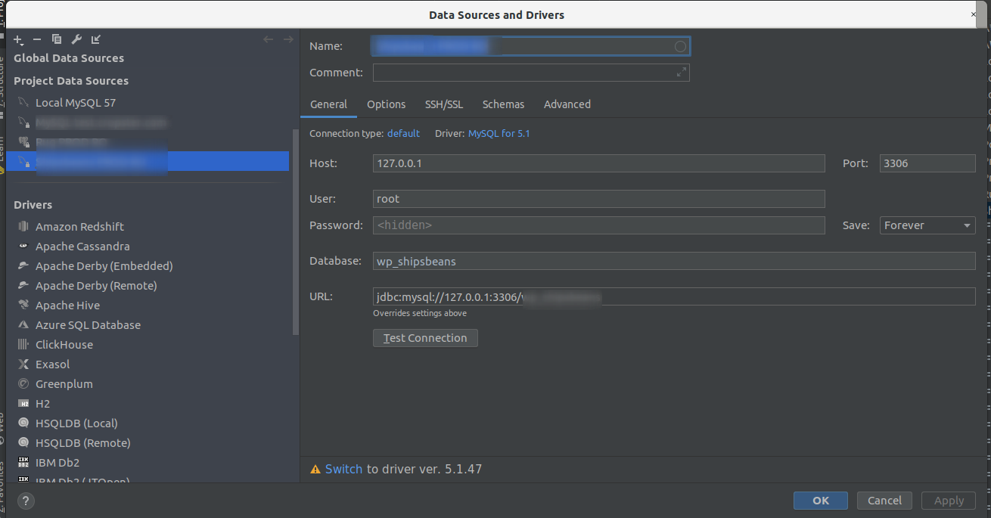Screen dimensions: 991x518
Task: Open the Save password dropdown
Action: [x=927, y=225]
